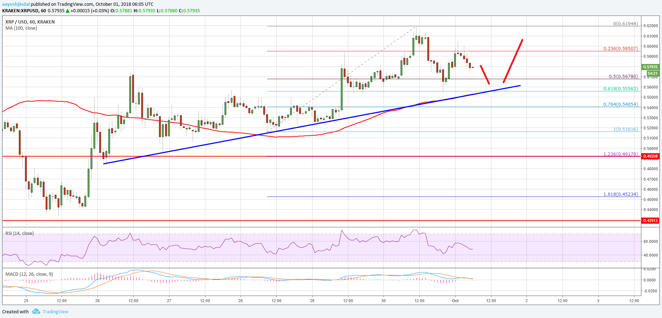Select the MACD (12, 26, close, 9) label

point(29,274)
